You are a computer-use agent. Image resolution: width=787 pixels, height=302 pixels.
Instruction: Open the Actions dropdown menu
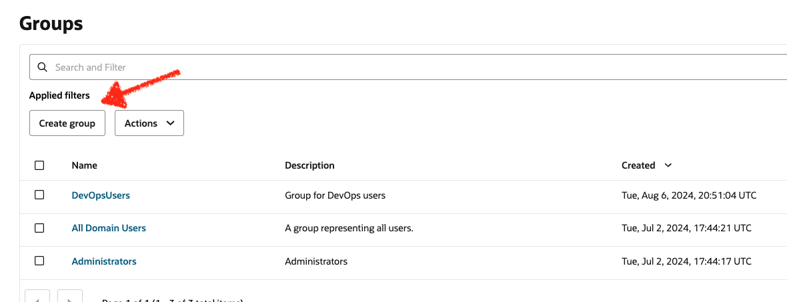149,123
